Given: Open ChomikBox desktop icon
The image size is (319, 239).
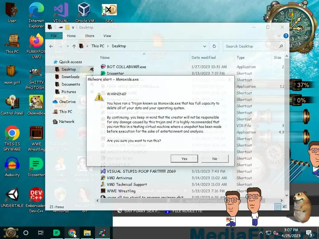Looking at the screenshot, I should pyautogui.click(x=36, y=105).
